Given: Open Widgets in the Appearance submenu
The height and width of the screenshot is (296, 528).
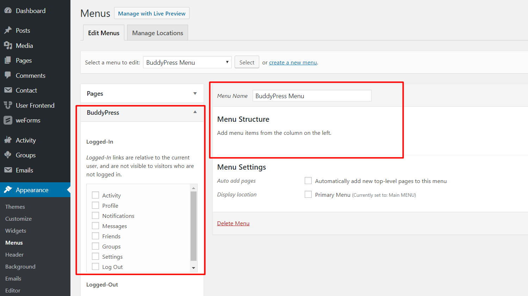Looking at the screenshot, I should 16,231.
